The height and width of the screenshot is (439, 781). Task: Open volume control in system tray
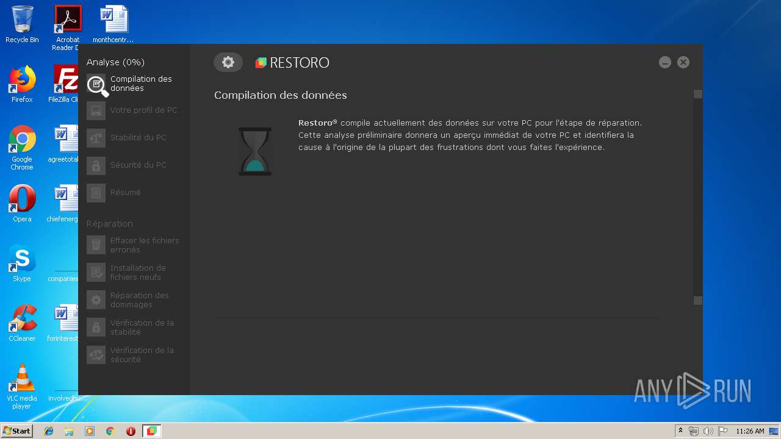point(708,431)
